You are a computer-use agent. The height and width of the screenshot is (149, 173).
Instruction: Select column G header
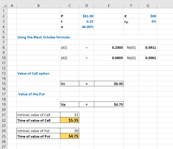(x=148, y=6)
